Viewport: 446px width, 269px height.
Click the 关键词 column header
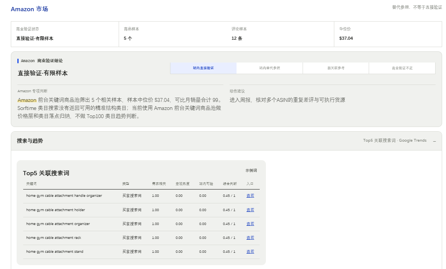point(31,184)
